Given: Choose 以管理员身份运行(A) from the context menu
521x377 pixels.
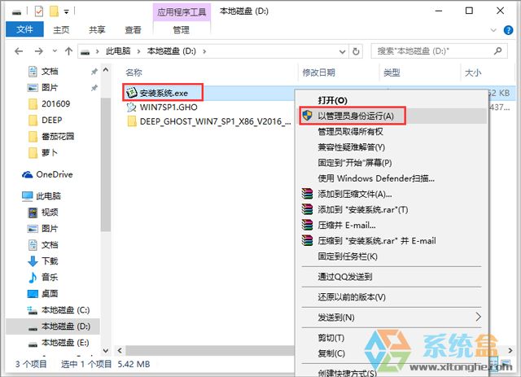Looking at the screenshot, I should pos(356,116).
